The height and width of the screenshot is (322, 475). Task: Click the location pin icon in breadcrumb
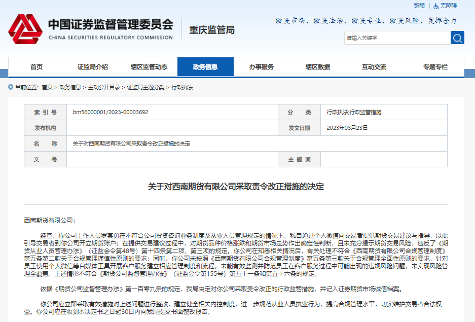tap(11, 87)
